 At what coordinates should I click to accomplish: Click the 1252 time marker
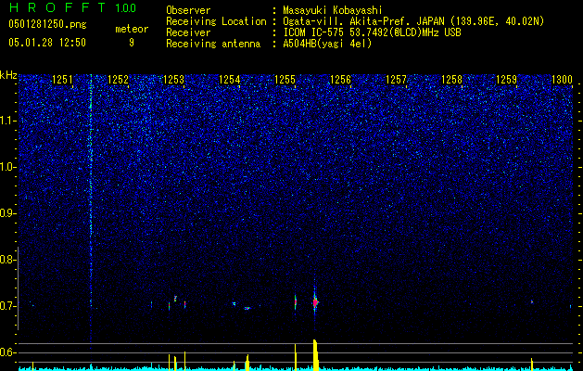click(x=118, y=79)
